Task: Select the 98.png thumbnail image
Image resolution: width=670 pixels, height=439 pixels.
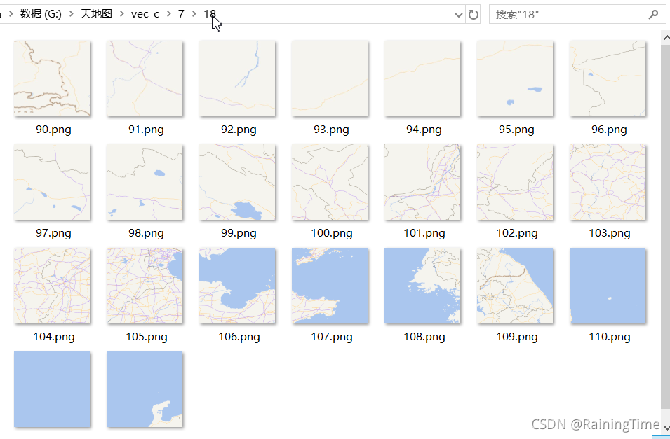Action: tap(145, 182)
